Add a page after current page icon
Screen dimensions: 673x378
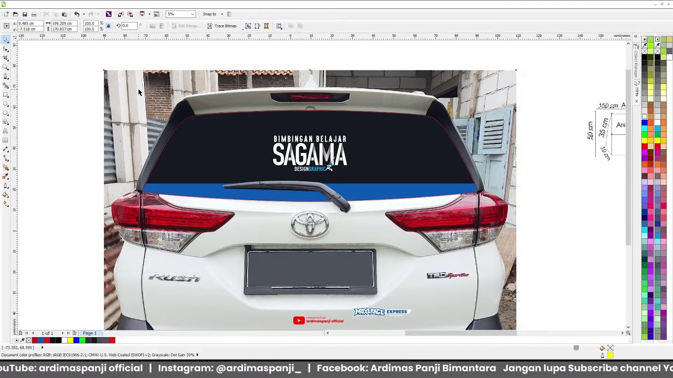coord(74,333)
